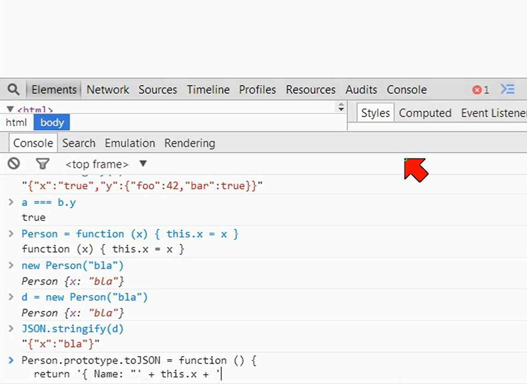This screenshot has width=527, height=384.
Task: Open the Sources tab
Action: [x=158, y=90]
